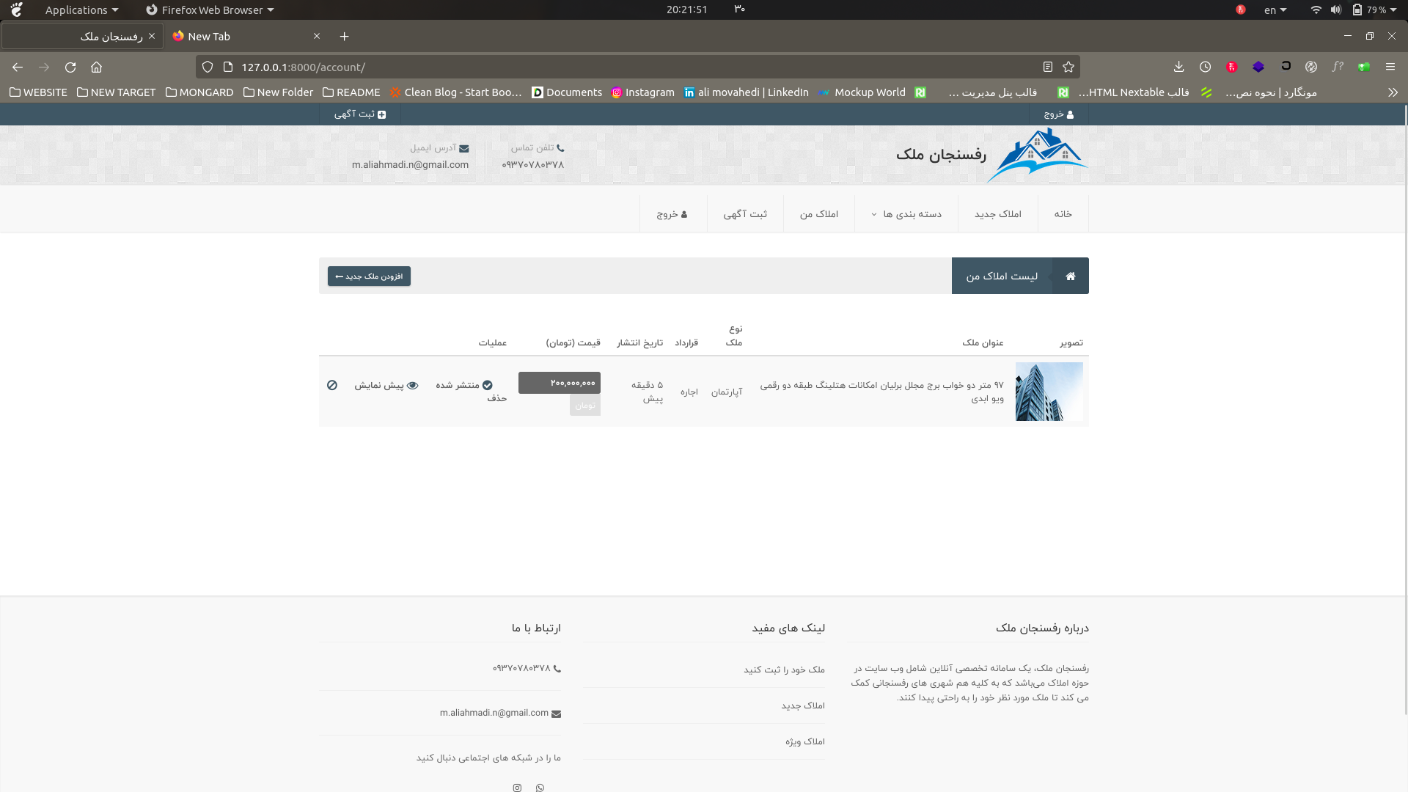
Task: Bookmark this page with star icon
Action: (1068, 67)
